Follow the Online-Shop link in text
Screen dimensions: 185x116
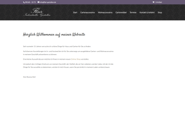click(x=76, y=59)
